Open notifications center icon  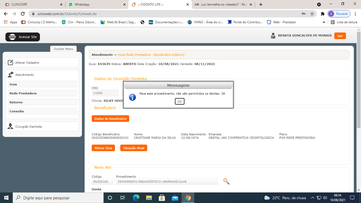[352, 198]
